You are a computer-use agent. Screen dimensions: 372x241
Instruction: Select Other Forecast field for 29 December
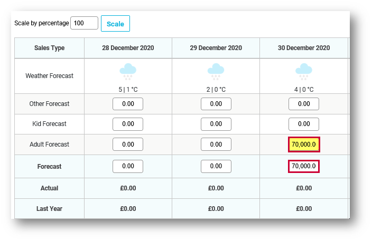point(216,104)
